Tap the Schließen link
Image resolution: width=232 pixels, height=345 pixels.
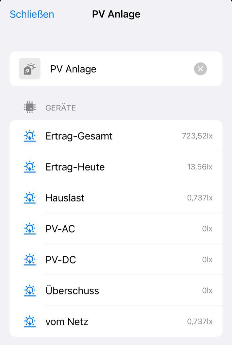coord(32,14)
